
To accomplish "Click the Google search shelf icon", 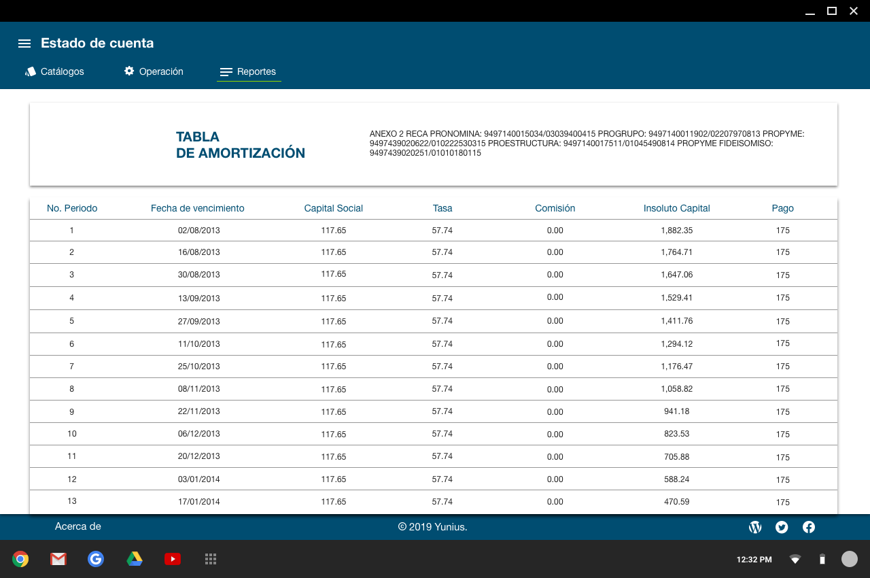I will 96,559.
